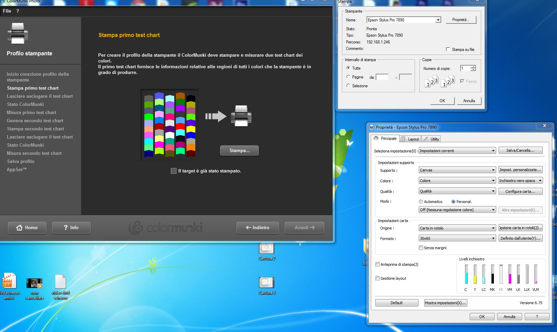Enable 'Gestione layout' checkbox

[377, 278]
